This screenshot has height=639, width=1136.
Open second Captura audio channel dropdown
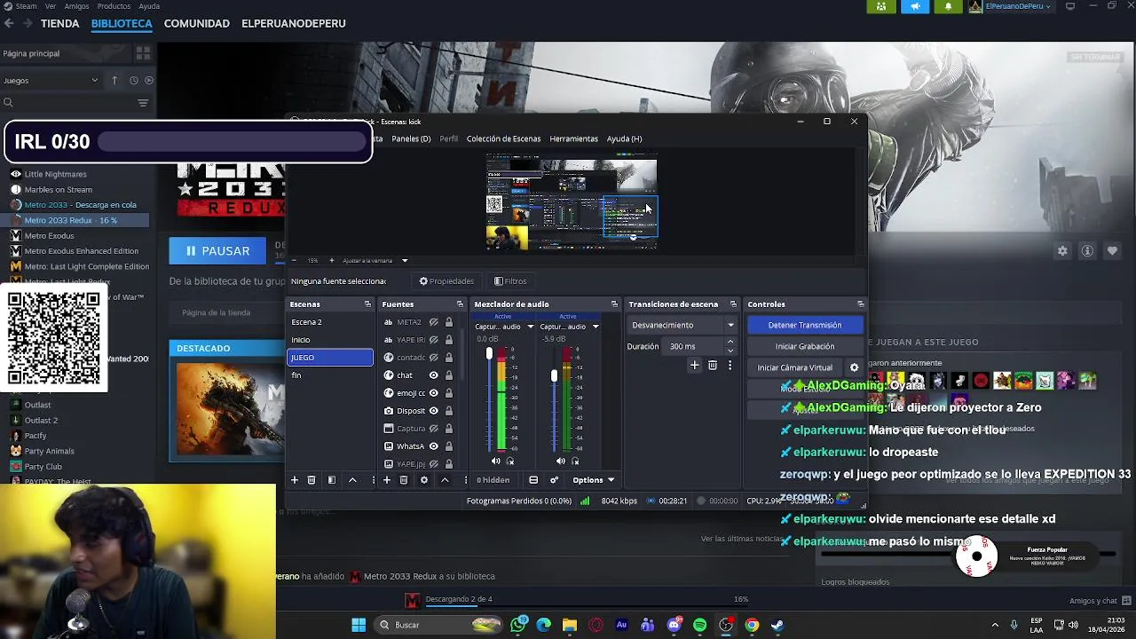[596, 327]
